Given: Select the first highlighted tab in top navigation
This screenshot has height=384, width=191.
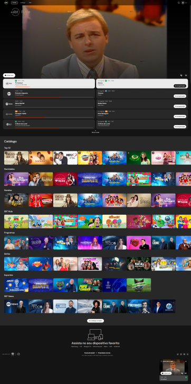Looking at the screenshot, I should [14, 3].
